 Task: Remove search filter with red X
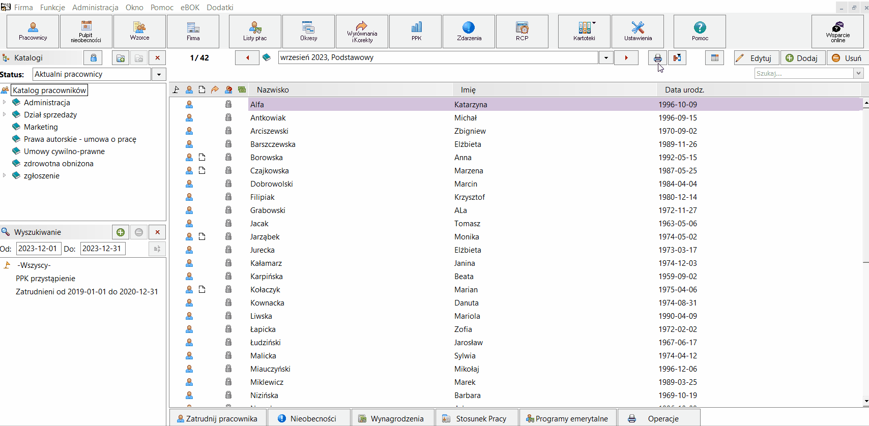click(157, 232)
